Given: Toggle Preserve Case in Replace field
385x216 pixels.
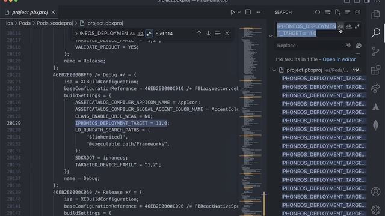Looking at the screenshot, I should [x=348, y=46].
